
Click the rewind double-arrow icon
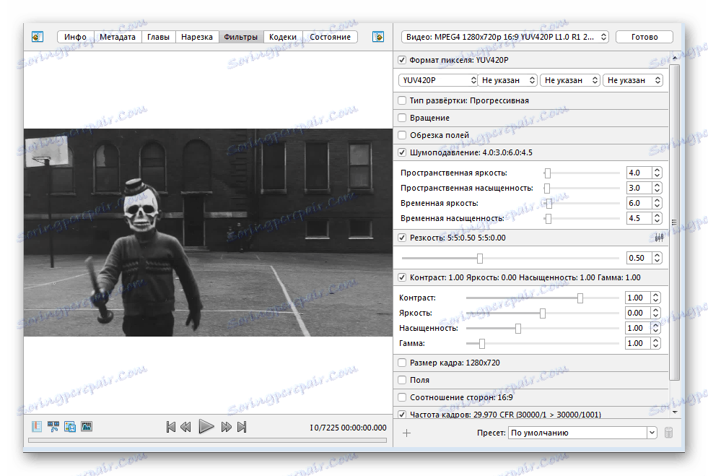(x=186, y=427)
